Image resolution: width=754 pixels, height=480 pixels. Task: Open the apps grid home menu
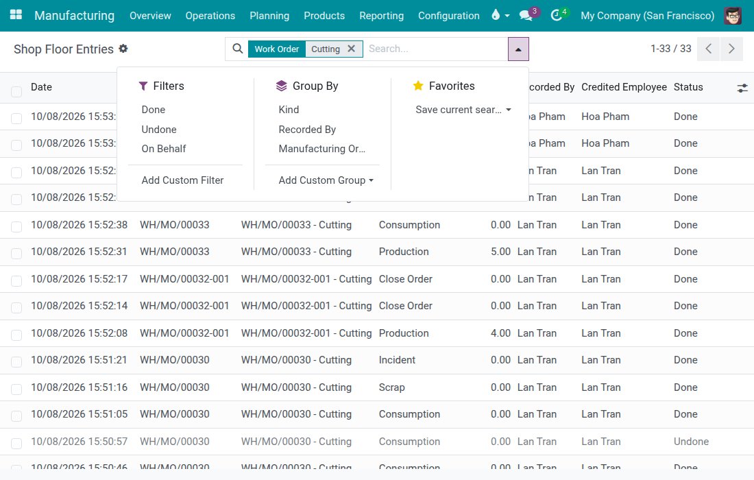(16, 15)
